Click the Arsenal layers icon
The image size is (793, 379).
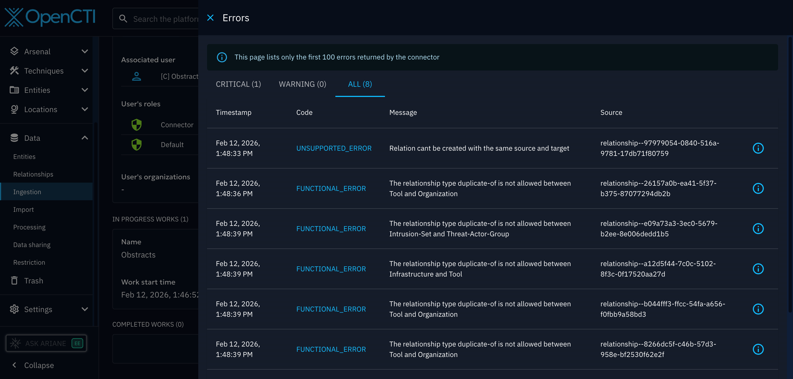click(x=14, y=51)
